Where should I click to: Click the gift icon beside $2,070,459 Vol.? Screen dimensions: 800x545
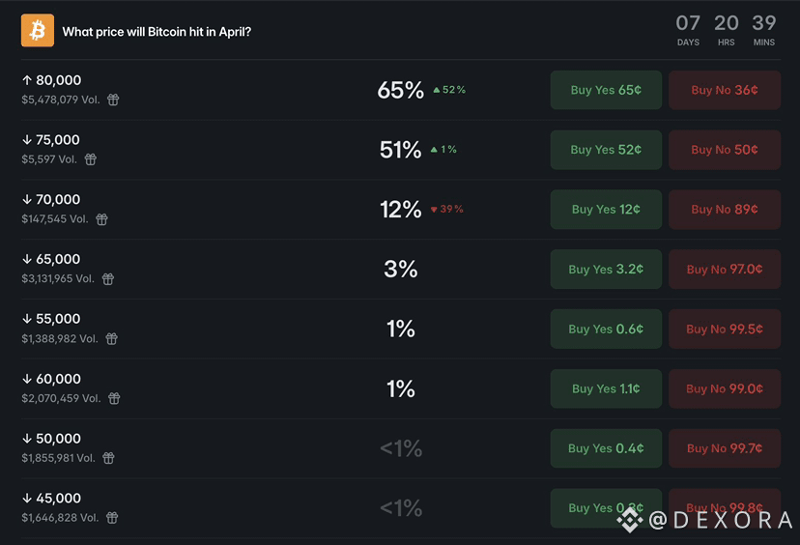pyautogui.click(x=114, y=398)
